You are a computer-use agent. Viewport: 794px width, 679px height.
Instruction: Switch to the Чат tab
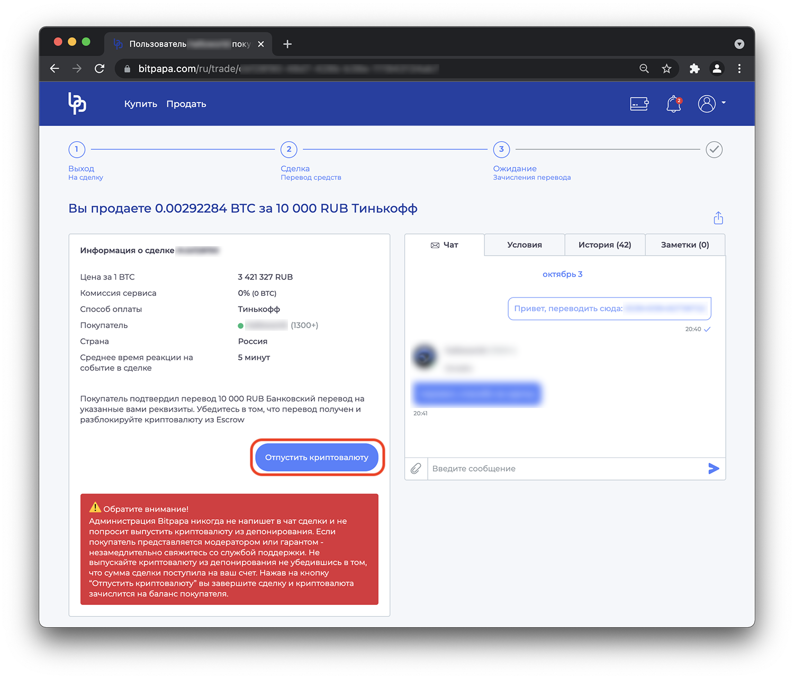click(x=445, y=245)
